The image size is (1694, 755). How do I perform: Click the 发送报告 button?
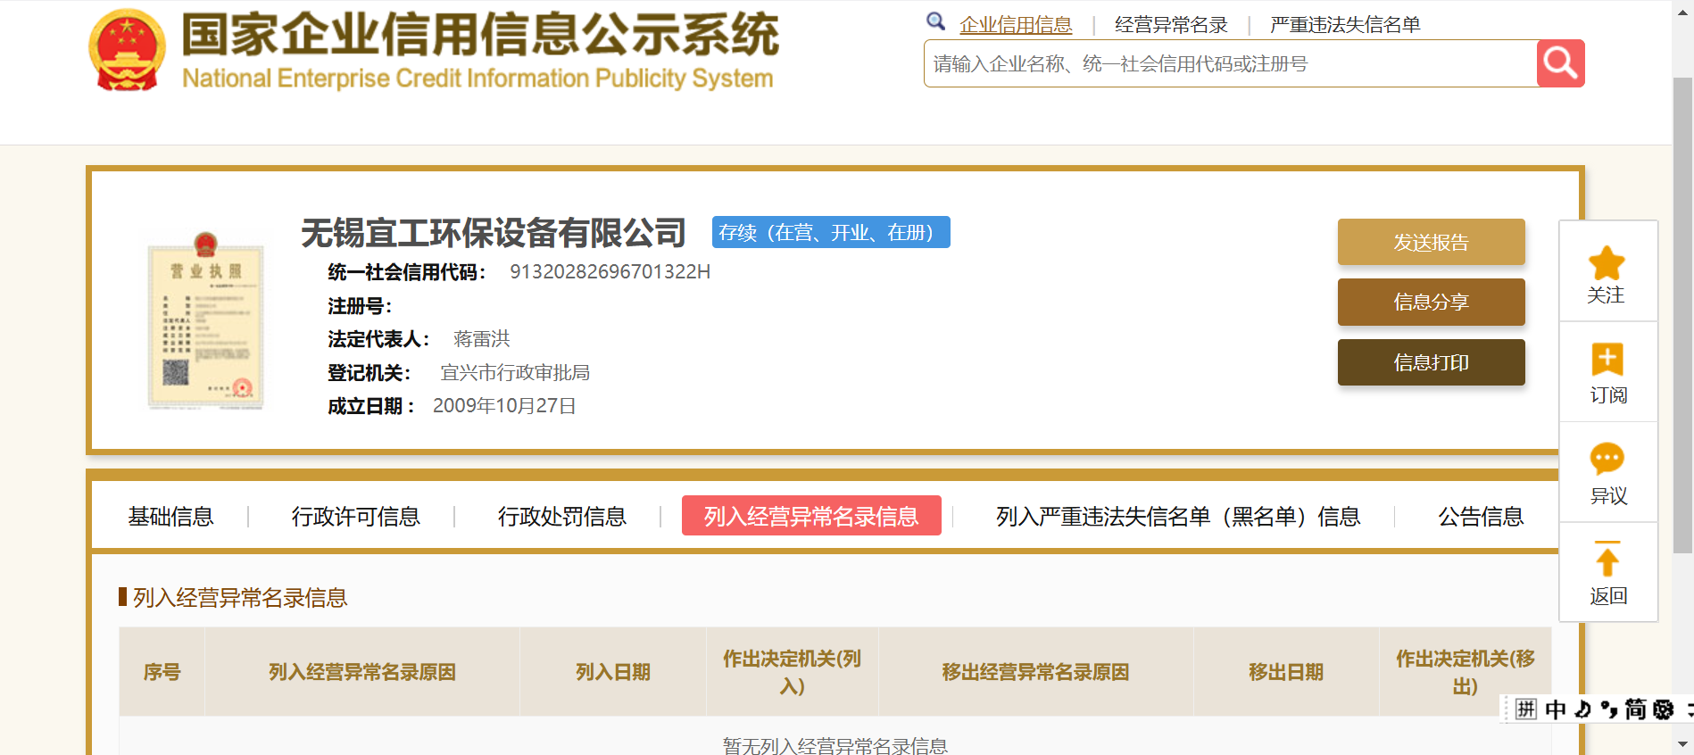pyautogui.click(x=1432, y=242)
